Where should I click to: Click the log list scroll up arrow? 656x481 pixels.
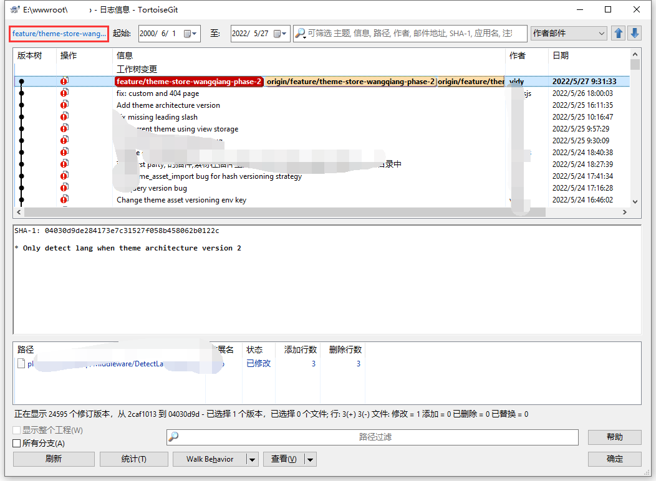click(635, 54)
